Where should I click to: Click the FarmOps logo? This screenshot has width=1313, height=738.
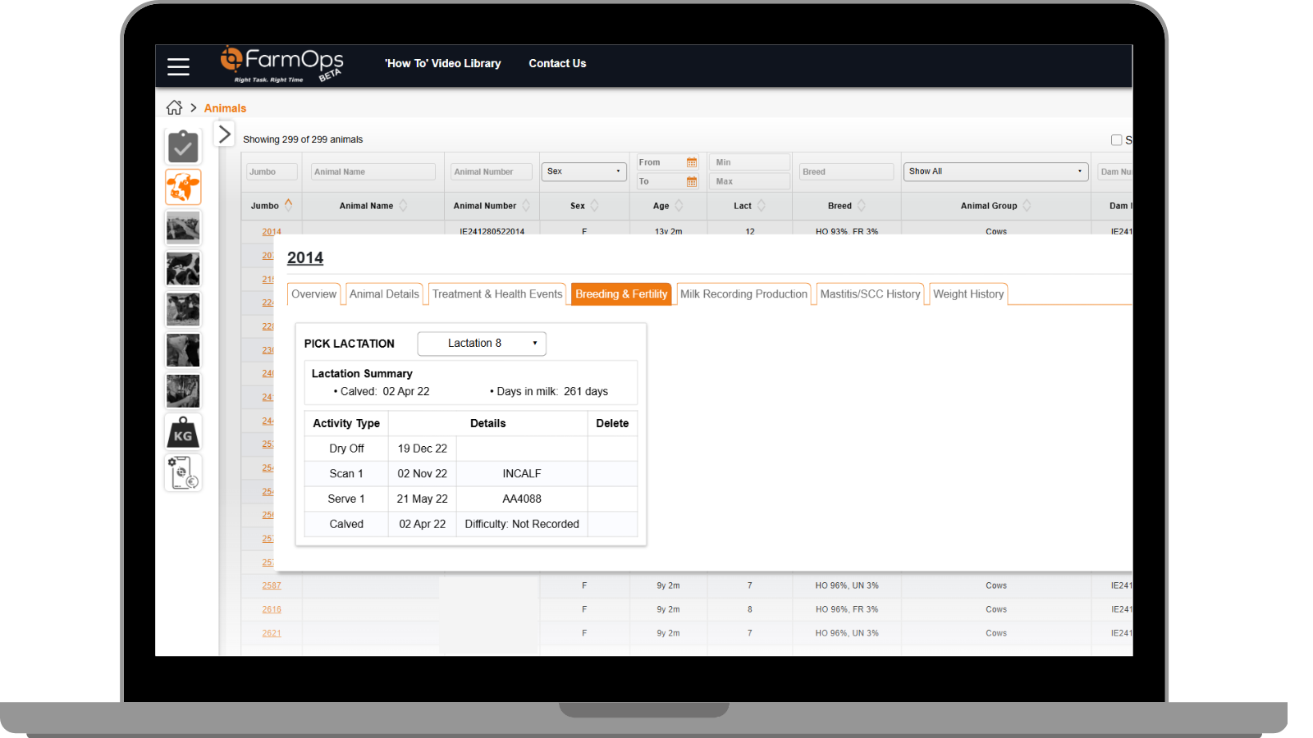coord(281,64)
